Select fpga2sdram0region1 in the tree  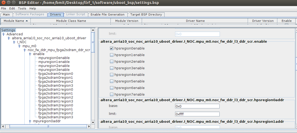[56, 78]
